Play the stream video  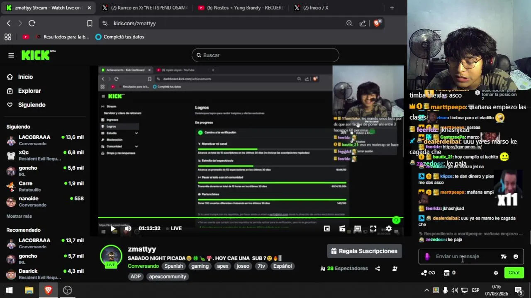click(113, 228)
